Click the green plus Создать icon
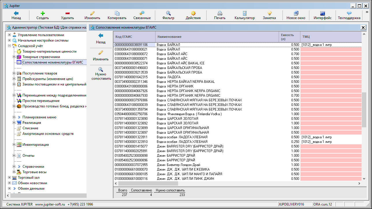Screen dimensions: 372x209 tap(42, 13)
